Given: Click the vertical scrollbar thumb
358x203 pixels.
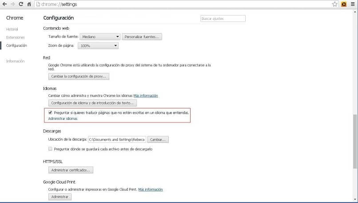Looking at the screenshot, I should tap(355, 142).
